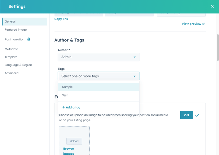The width and height of the screenshot is (219, 155).
Task: Click the Tags field label
Action: pyautogui.click(x=61, y=69)
